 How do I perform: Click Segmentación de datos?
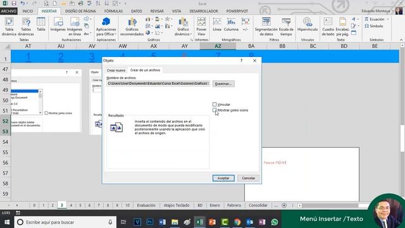tap(266, 27)
